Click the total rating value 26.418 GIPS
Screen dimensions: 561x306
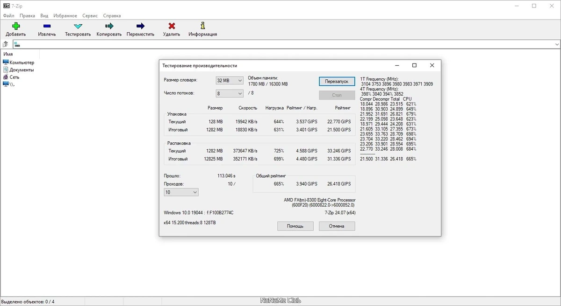coord(339,184)
